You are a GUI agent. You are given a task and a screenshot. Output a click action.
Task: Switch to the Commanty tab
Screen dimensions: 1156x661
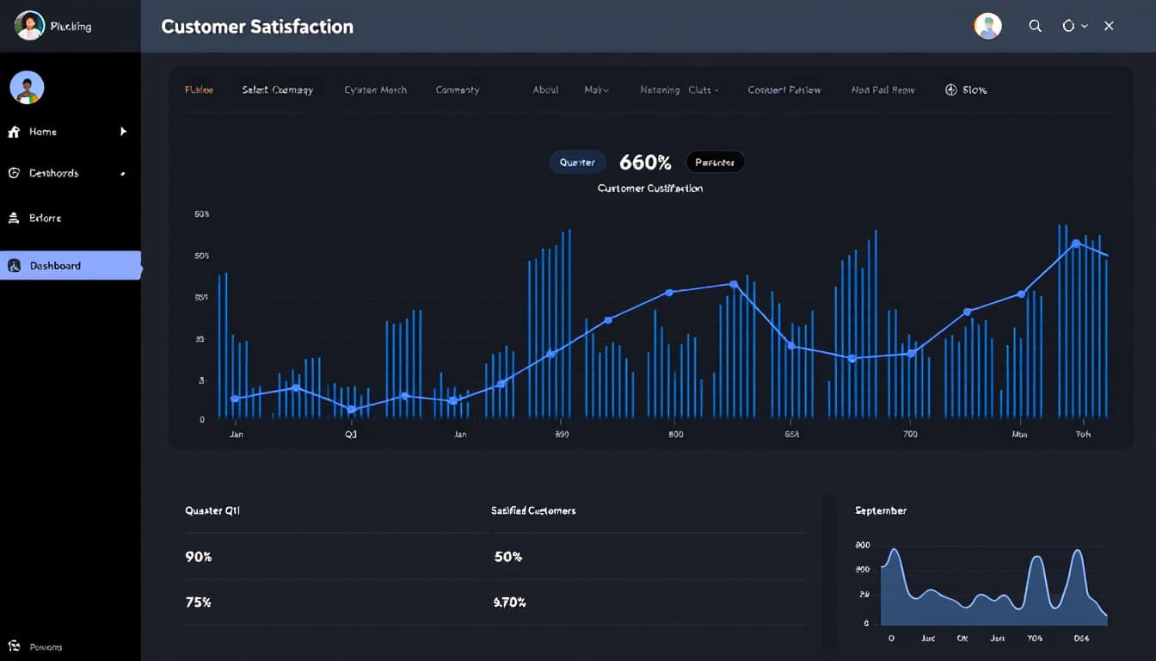(x=457, y=90)
